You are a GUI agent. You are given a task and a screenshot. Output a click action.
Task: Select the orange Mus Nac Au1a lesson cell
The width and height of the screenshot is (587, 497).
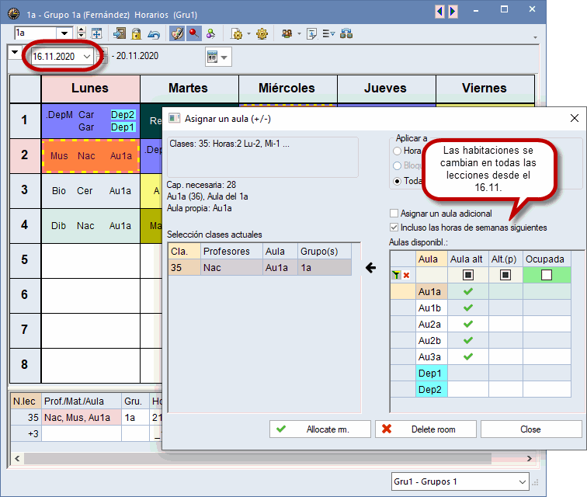[x=90, y=156]
